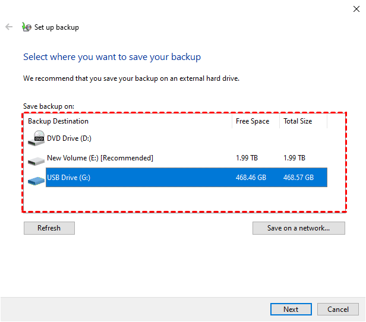Image resolution: width=366 pixels, height=322 pixels.
Task: Choose New Volume (E:) [Recommended] label
Action: (100, 158)
